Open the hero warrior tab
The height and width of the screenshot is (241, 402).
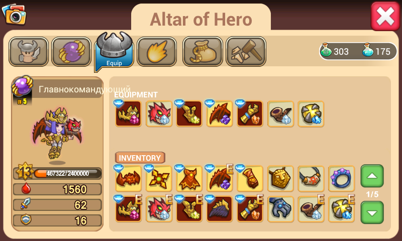coord(29,52)
